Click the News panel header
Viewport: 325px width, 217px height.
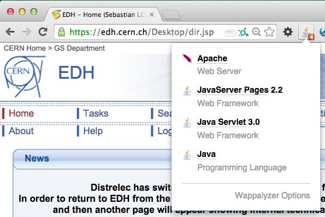[92, 159]
